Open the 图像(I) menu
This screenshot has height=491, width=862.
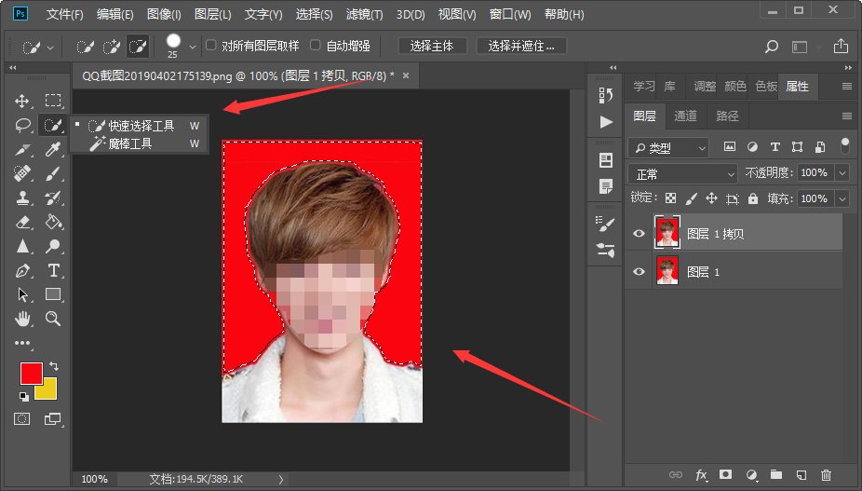164,14
